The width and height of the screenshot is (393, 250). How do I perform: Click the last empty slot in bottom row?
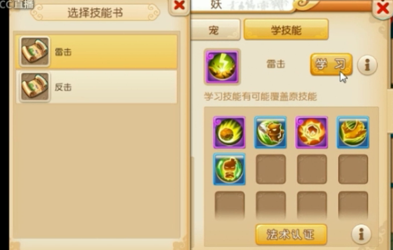(x=353, y=206)
